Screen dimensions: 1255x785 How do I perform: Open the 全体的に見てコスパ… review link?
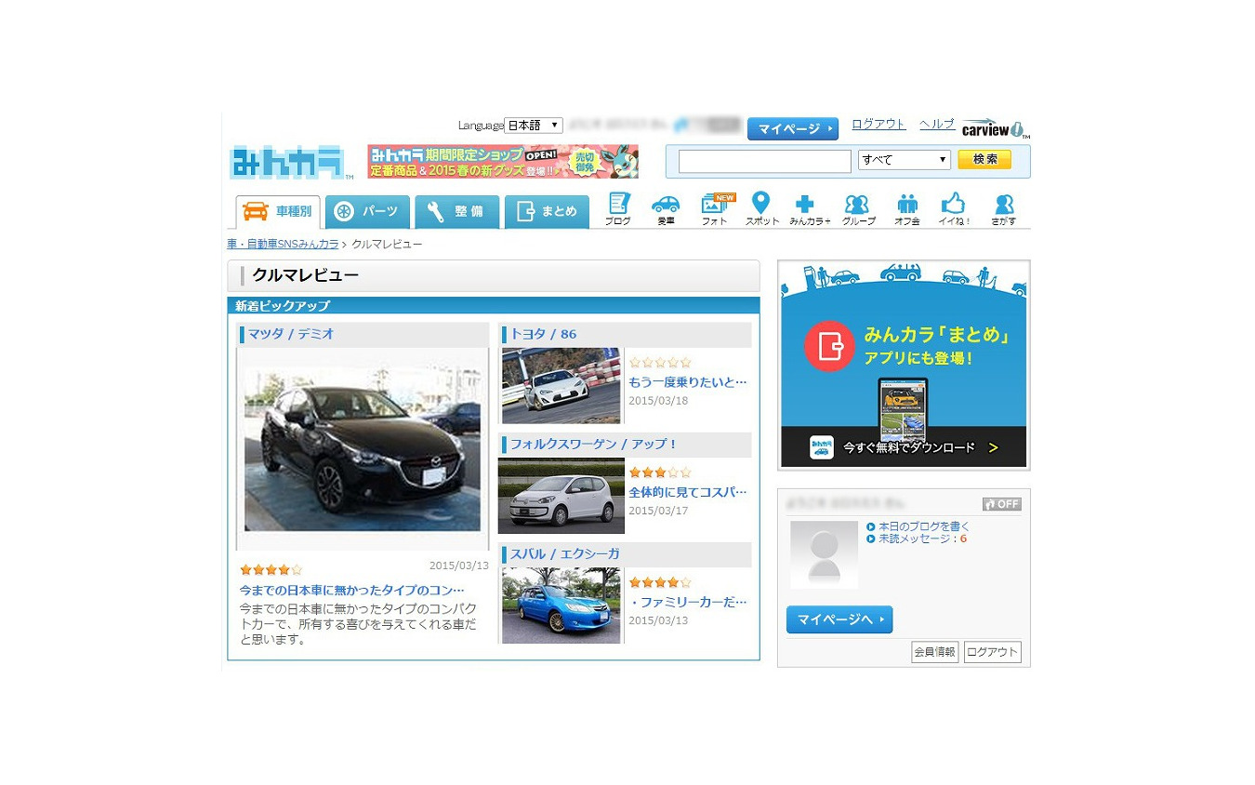point(688,491)
